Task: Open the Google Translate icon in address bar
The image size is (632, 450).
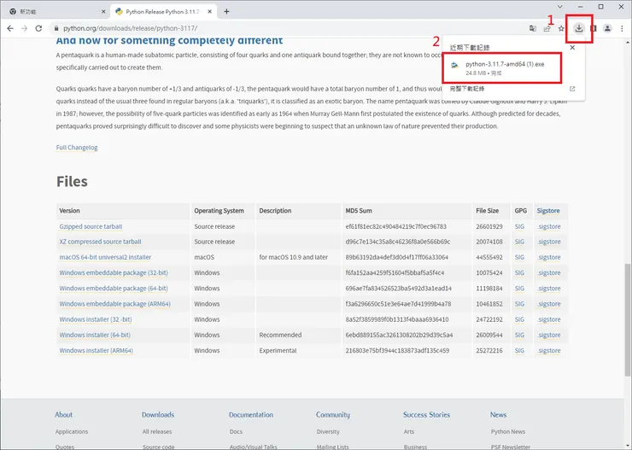Action: 531,28
